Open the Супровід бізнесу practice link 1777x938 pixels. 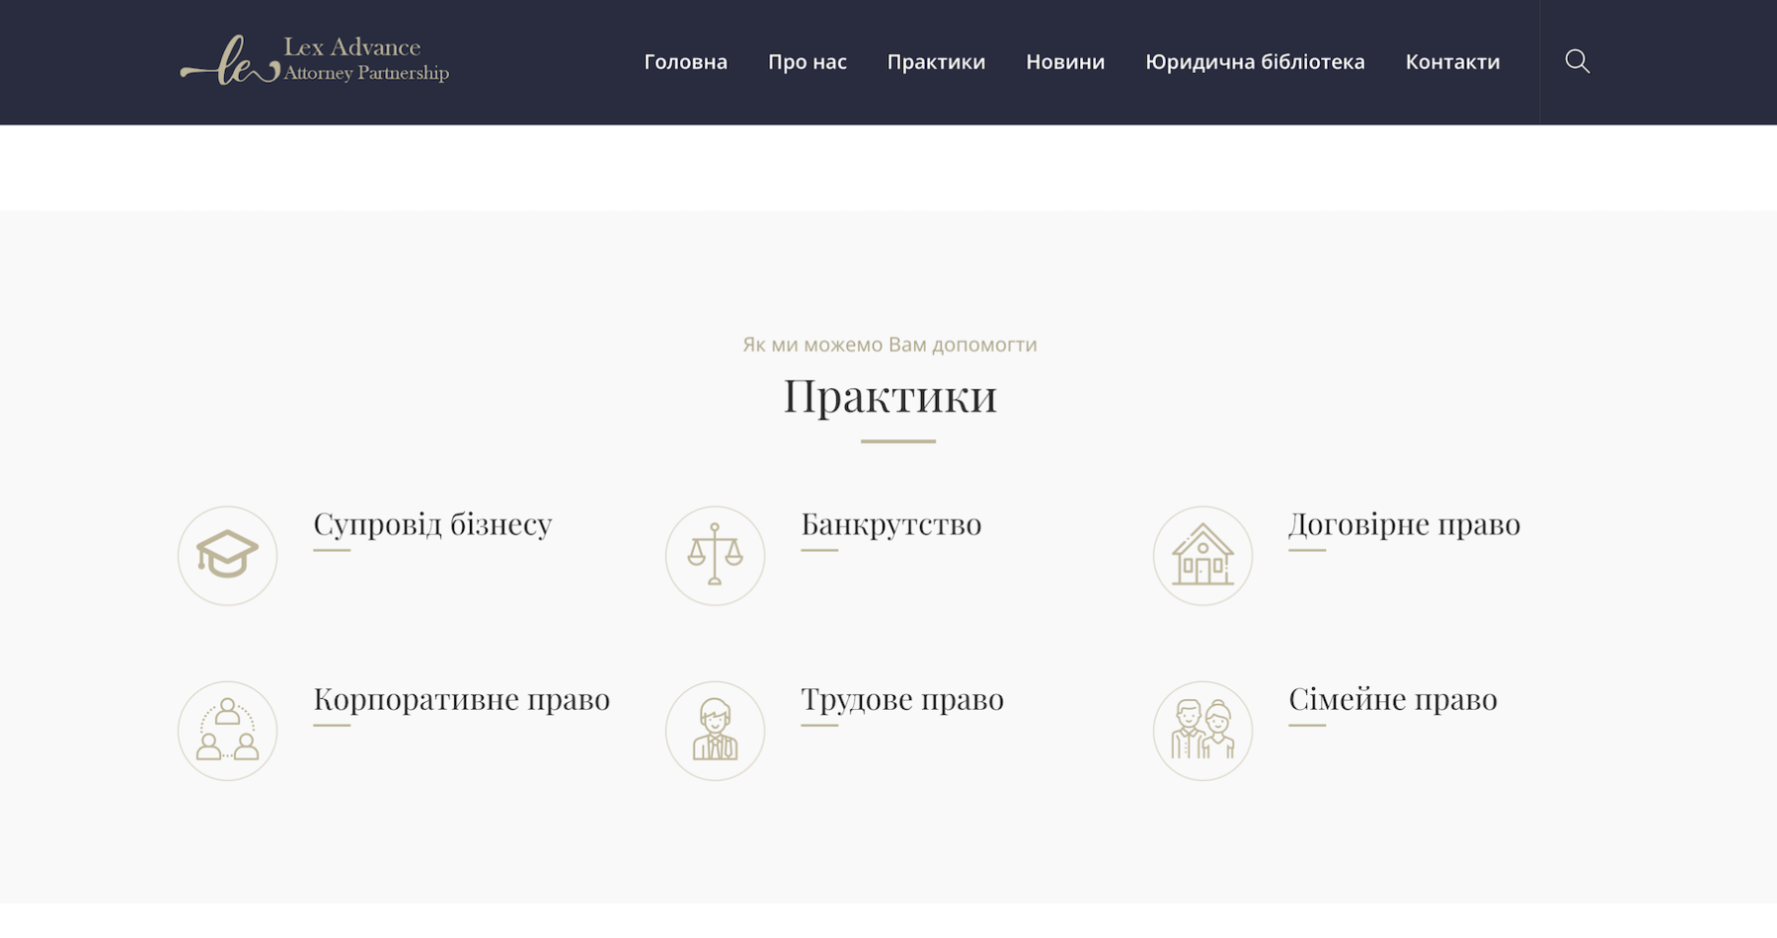pos(432,523)
